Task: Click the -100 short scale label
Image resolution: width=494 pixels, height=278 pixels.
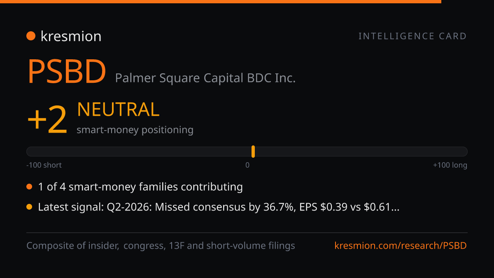Action: click(x=44, y=165)
